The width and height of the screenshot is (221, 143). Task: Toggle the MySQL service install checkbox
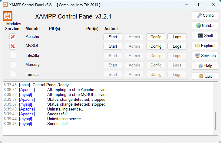click(13, 46)
